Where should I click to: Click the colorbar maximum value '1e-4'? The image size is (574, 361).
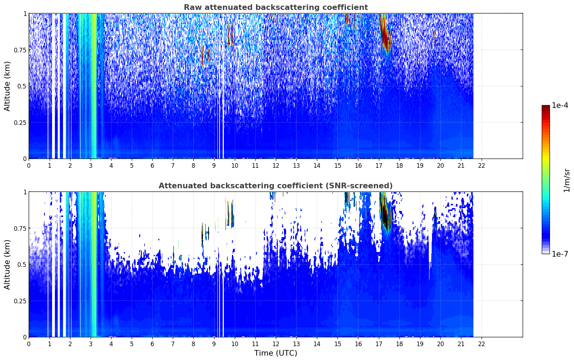click(x=560, y=105)
